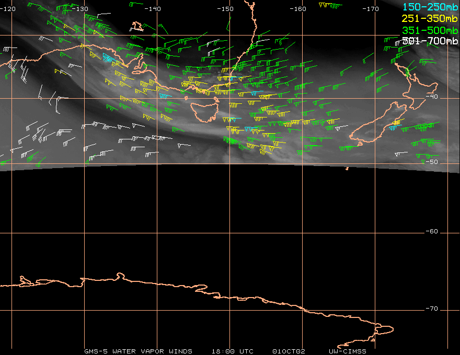The height and width of the screenshot is (355, 460).
Task: Click the -170 longitude label
Action: pos(371,9)
